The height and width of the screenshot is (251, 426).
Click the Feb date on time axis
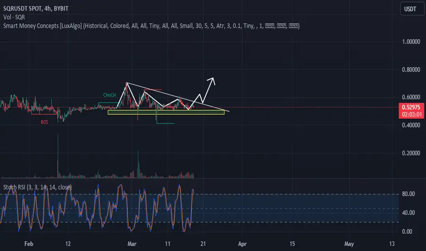coord(29,244)
